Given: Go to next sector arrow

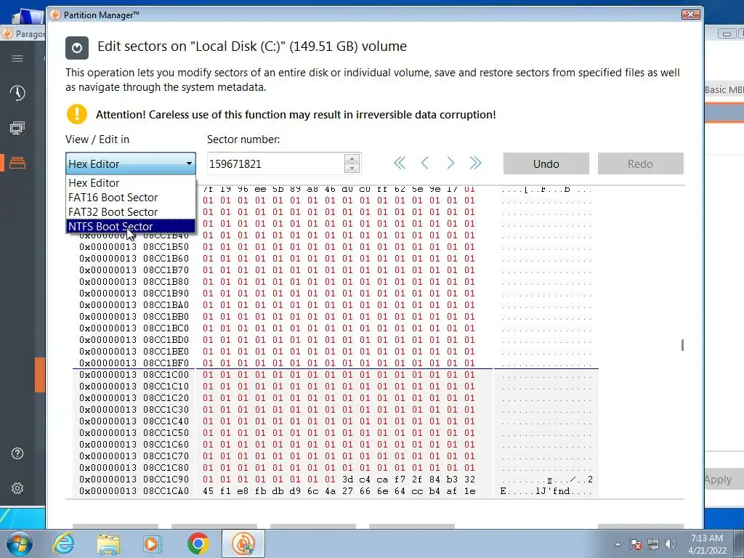Looking at the screenshot, I should [x=450, y=163].
